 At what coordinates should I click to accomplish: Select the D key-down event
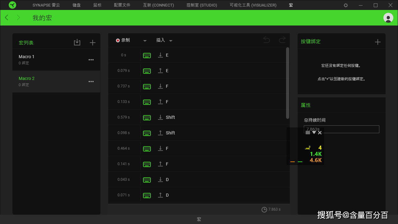(x=199, y=180)
